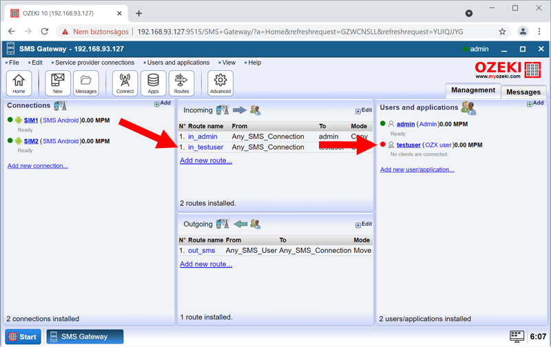
Task: Click the SIM2 Android robot icon
Action: click(19, 141)
